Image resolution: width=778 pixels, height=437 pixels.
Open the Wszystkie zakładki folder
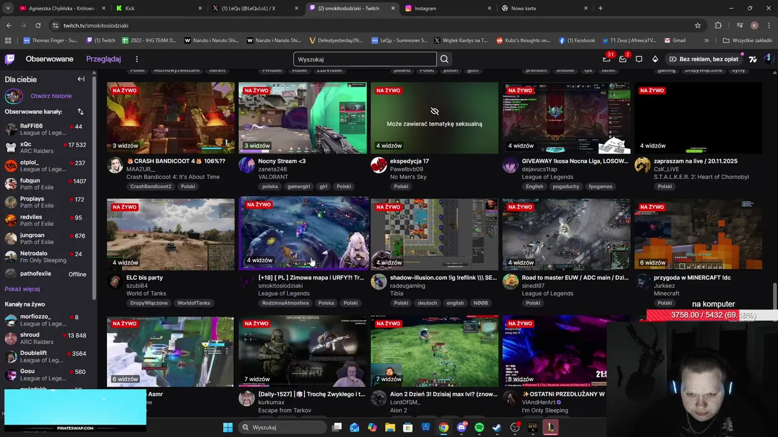[747, 41]
